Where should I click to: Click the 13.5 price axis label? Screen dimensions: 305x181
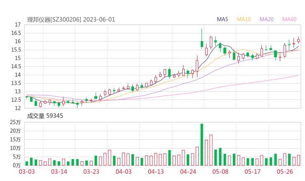16,83
